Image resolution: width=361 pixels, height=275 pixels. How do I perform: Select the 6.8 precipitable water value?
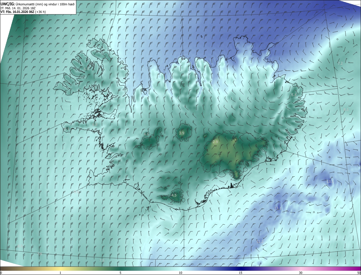95,124
